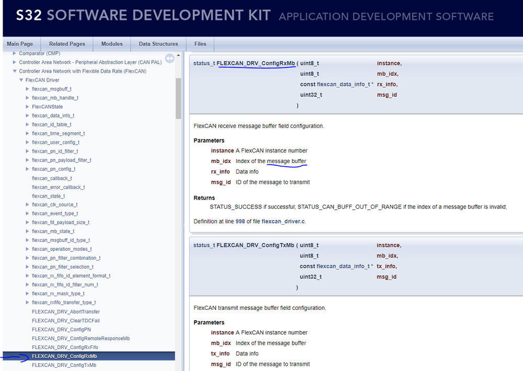
Task: Click the FLEXCAN_DRV_ConfigRxMb function name heading
Action: point(256,63)
